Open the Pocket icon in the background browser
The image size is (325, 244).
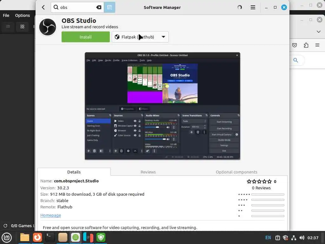point(295,45)
